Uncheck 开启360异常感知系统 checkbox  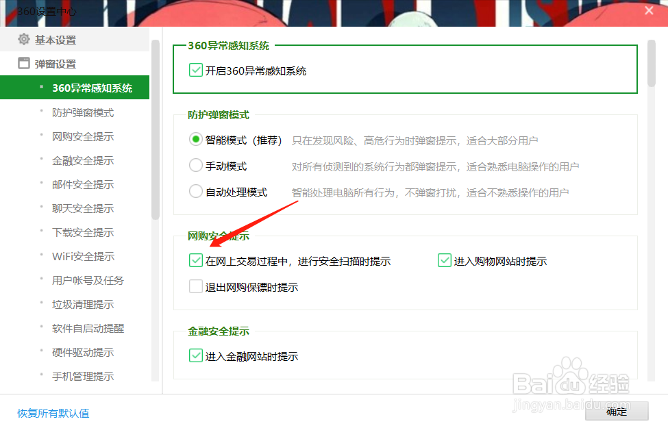(195, 70)
